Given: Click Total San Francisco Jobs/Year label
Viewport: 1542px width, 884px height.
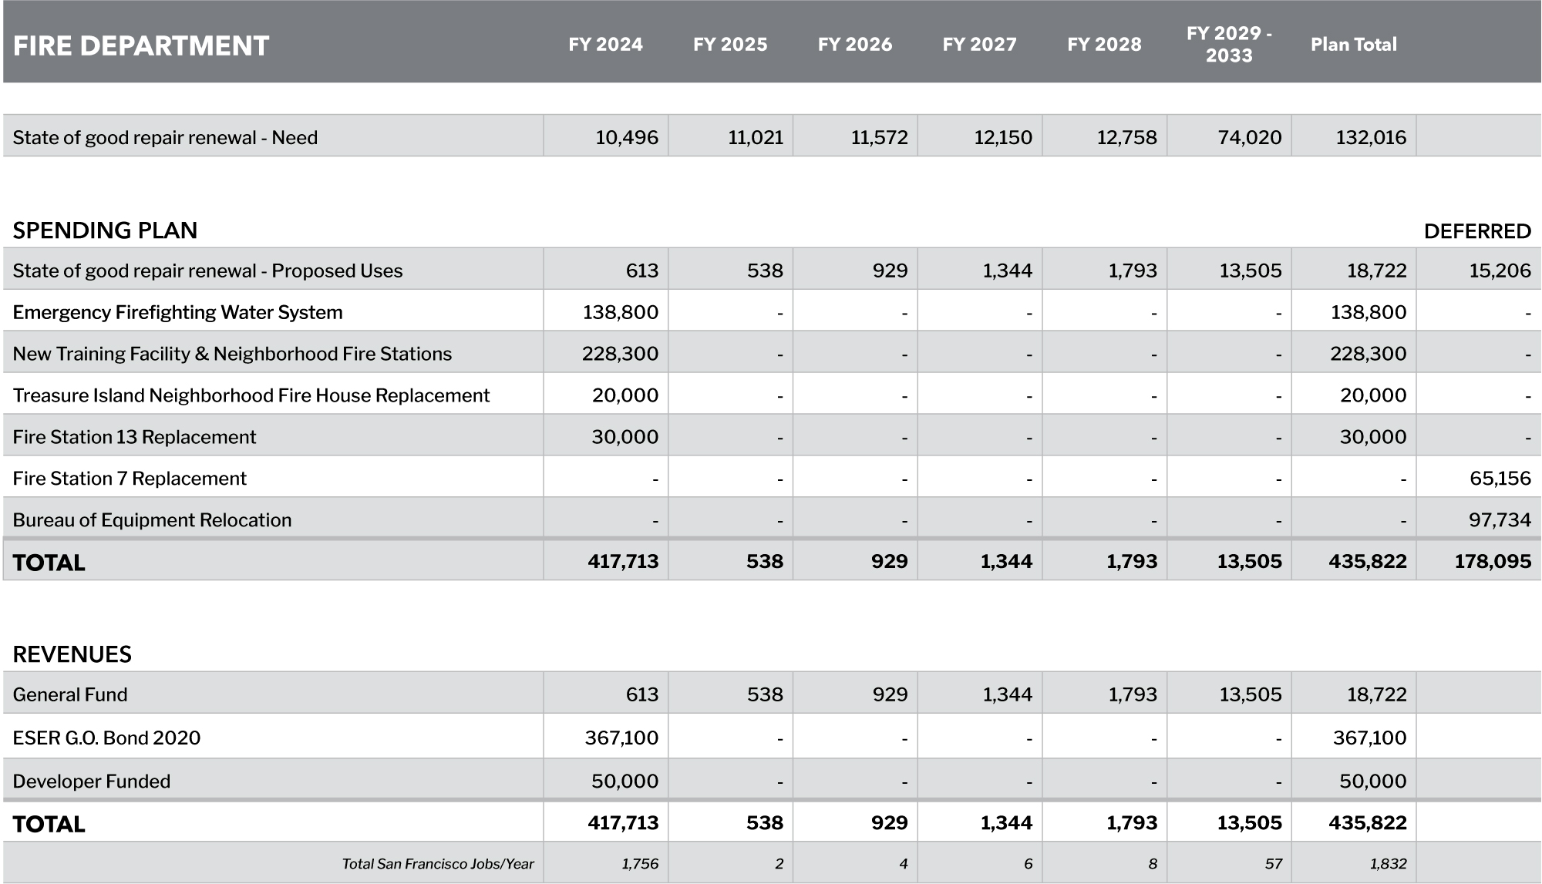Looking at the screenshot, I should pos(438,864).
